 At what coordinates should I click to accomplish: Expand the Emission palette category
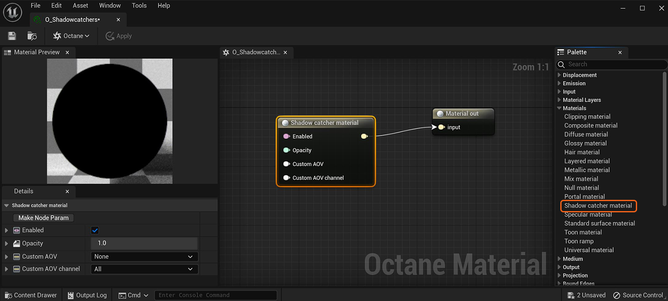click(559, 83)
